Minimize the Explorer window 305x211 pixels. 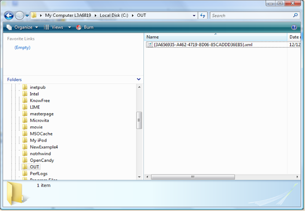coord(271,3)
